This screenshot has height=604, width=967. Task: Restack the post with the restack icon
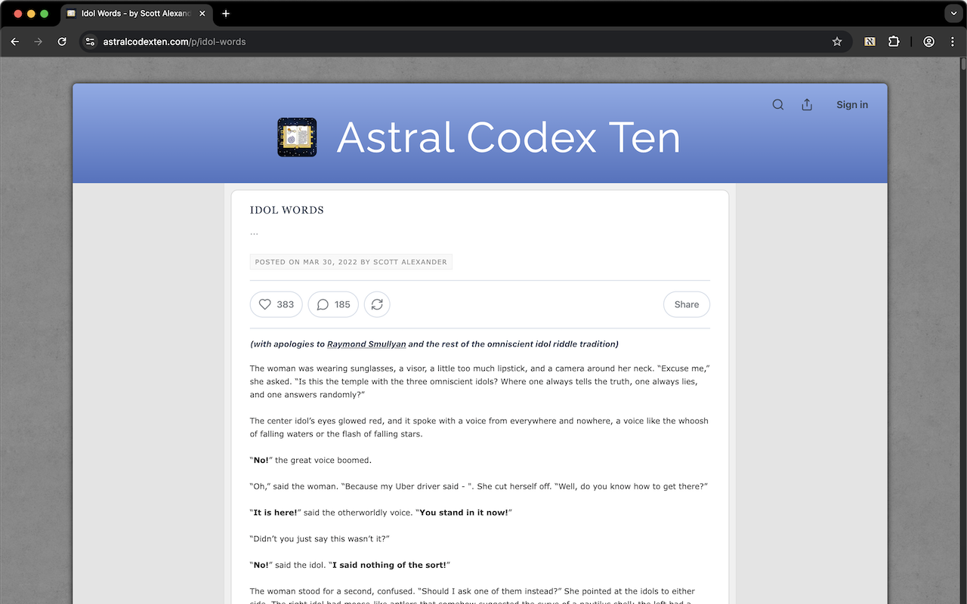point(377,304)
